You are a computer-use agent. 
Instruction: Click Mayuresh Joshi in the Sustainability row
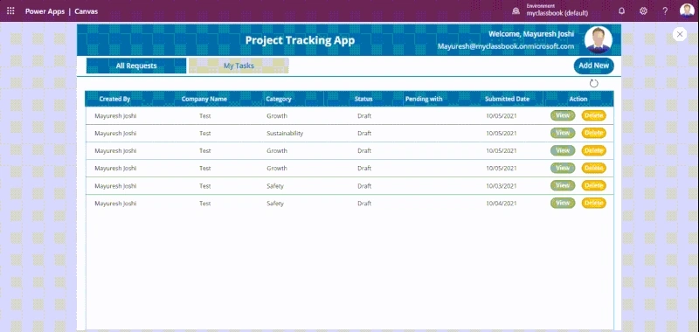(x=115, y=134)
